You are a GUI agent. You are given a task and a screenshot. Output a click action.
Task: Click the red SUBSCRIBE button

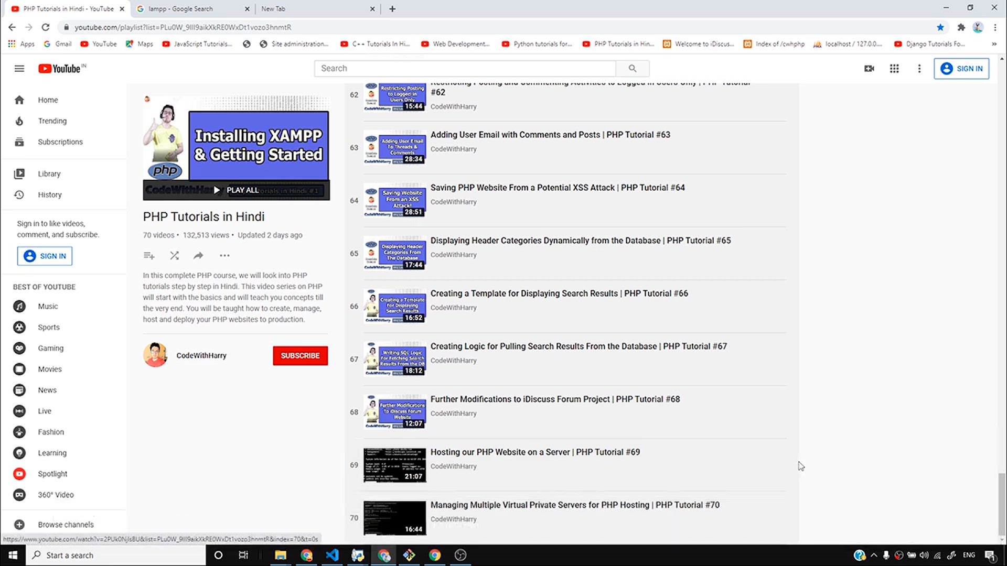pos(300,356)
